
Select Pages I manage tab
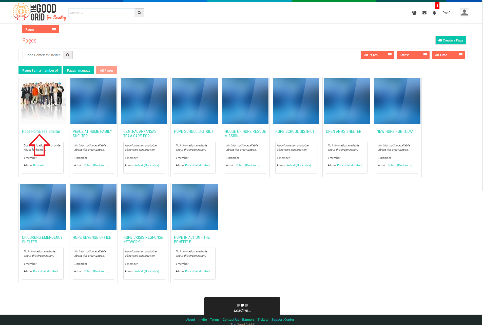tap(79, 70)
